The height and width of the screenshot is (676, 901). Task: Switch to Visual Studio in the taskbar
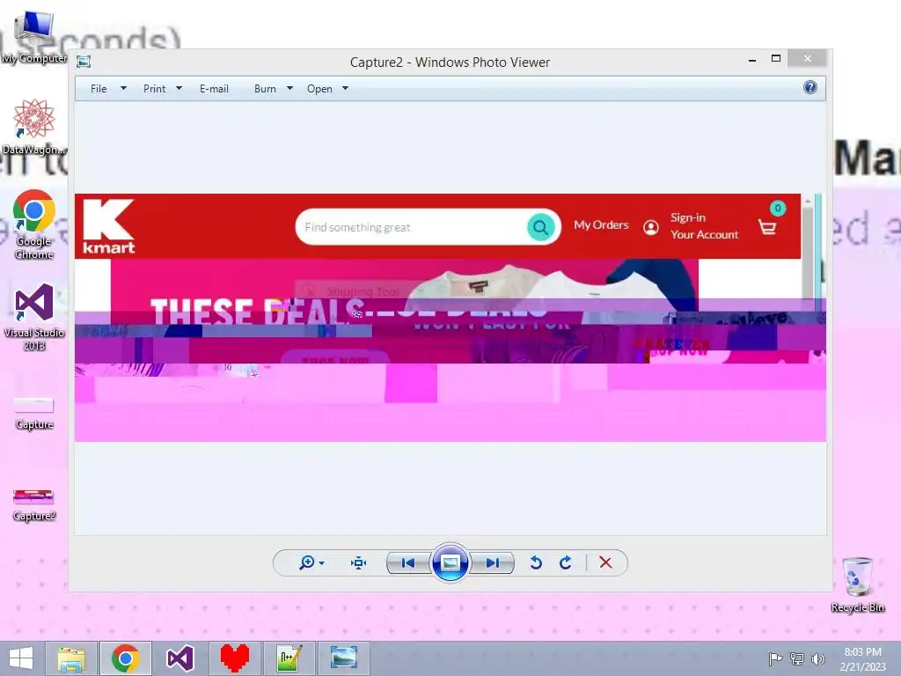point(179,658)
